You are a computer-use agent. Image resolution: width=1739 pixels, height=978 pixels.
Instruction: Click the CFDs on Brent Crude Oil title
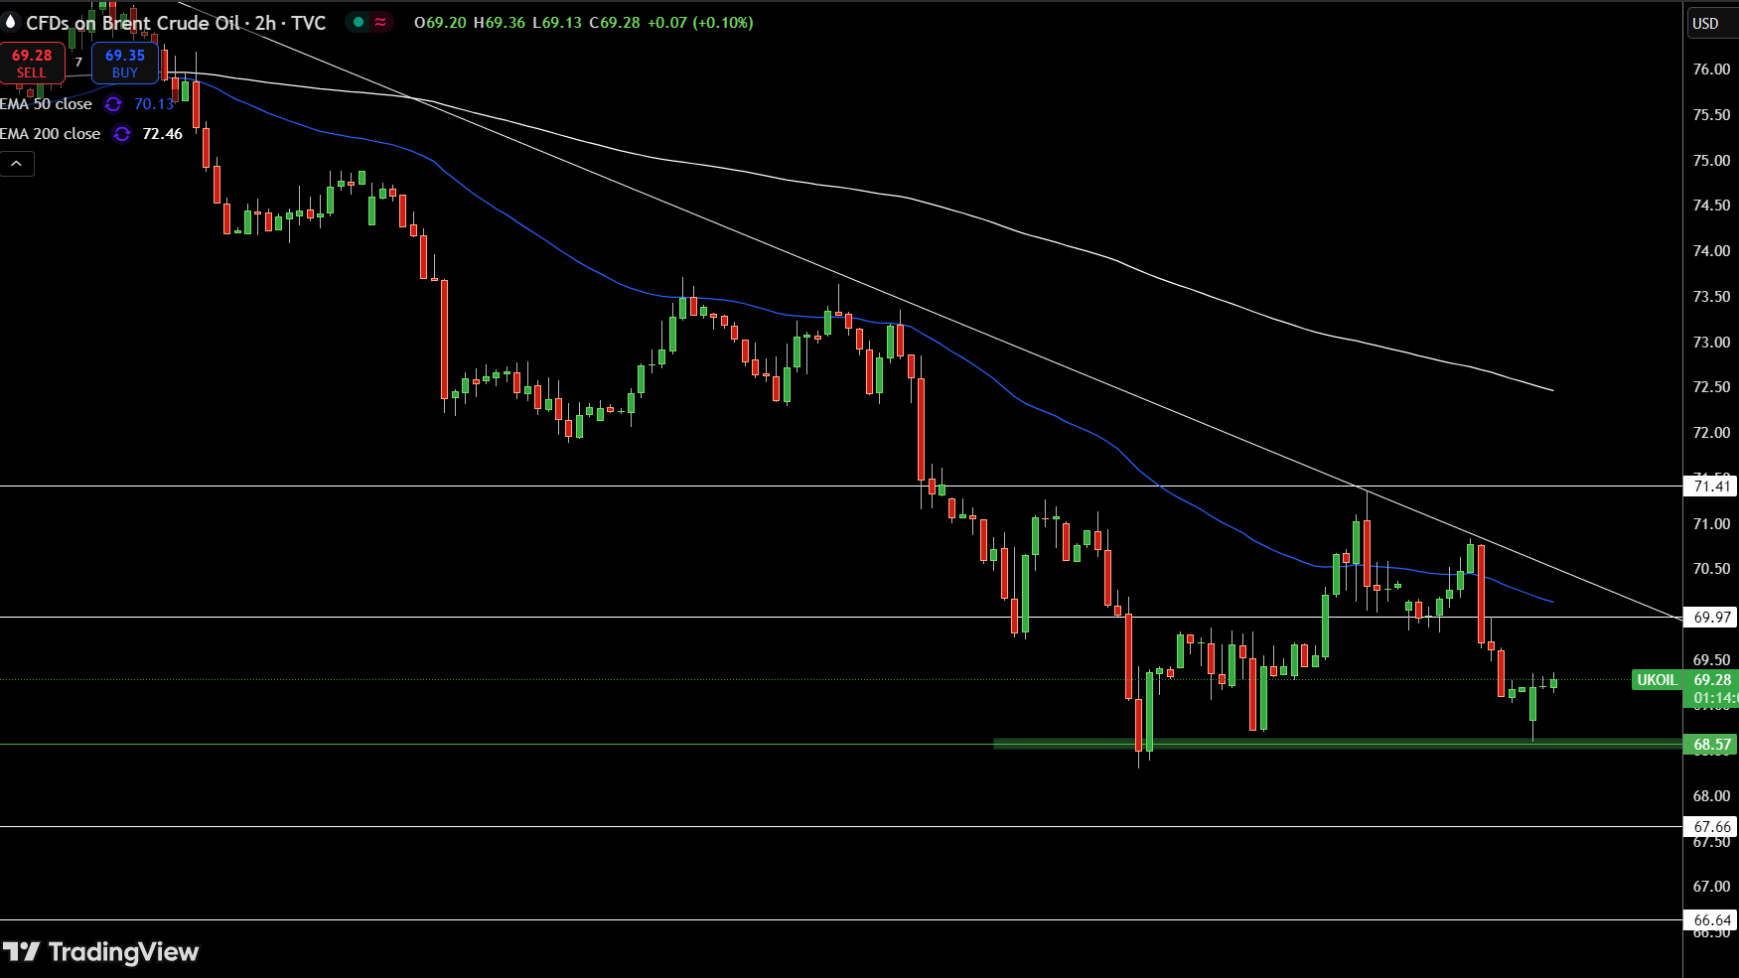[x=176, y=22]
